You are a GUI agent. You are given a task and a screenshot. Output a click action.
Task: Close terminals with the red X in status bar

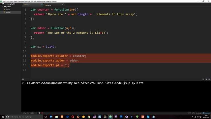[42, 113]
